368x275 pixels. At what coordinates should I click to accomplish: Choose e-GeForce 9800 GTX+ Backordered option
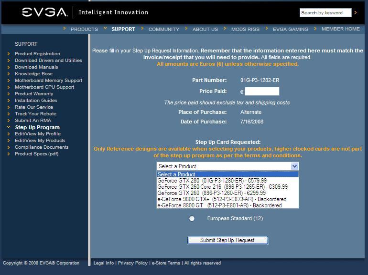tap(227, 199)
